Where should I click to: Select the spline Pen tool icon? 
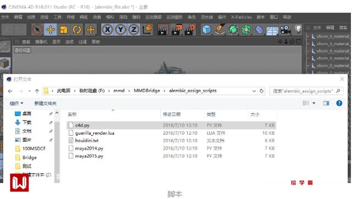click(220, 30)
